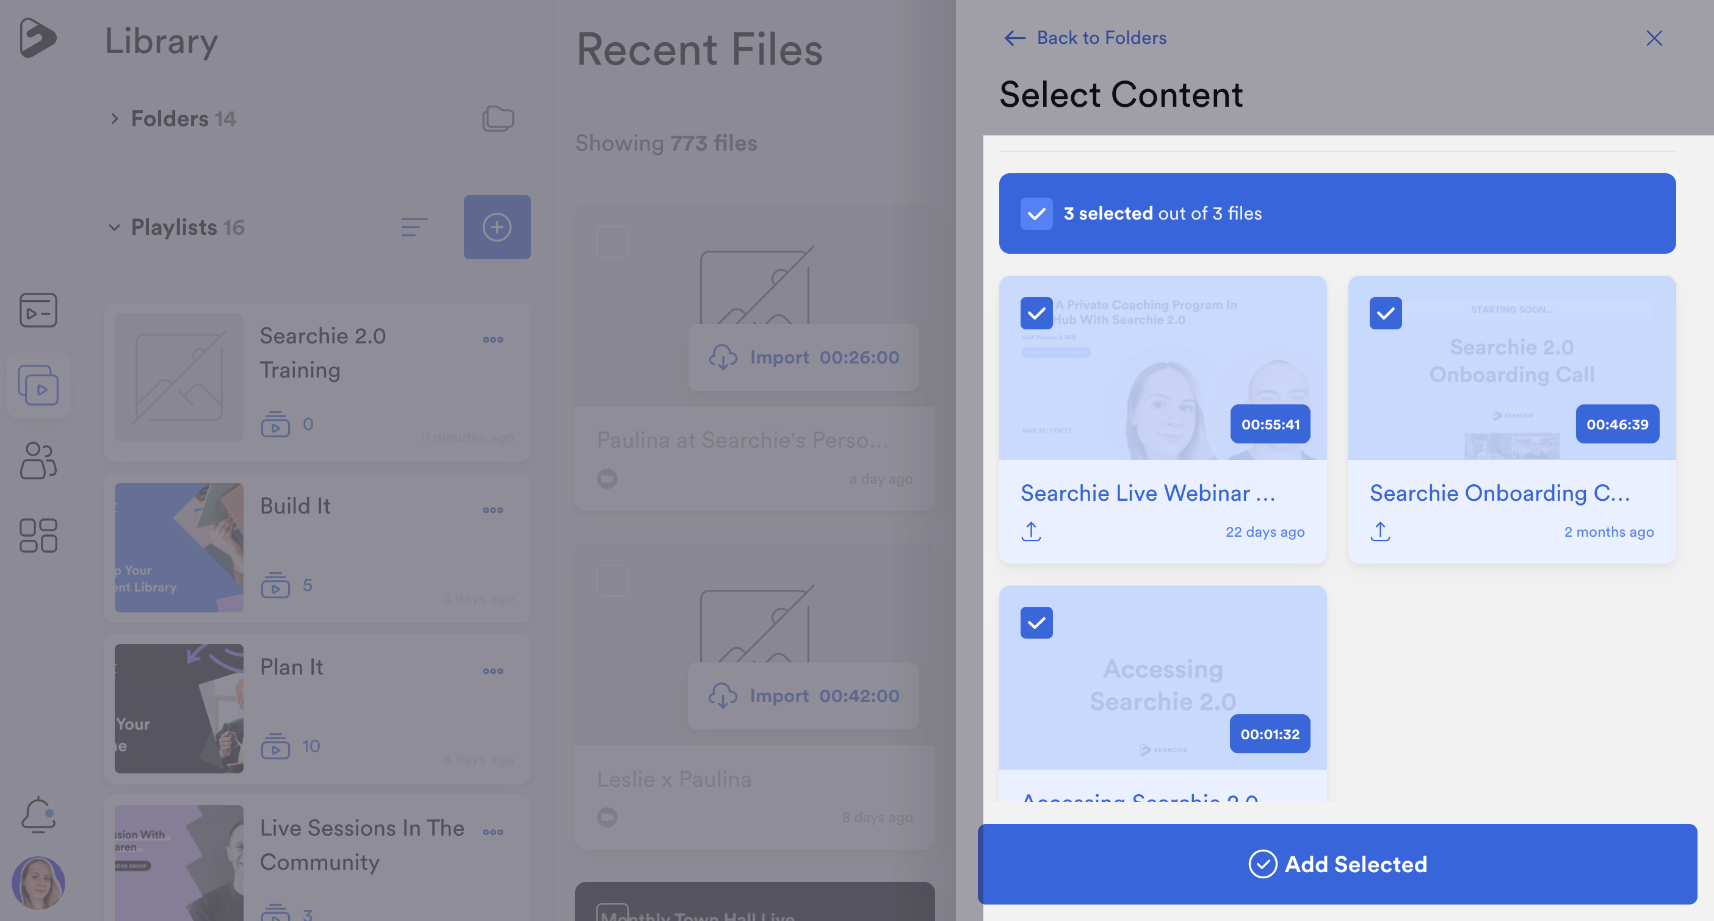This screenshot has width=1714, height=921.
Task: Open options for Searchie 2.0 Training playlist
Action: (493, 340)
